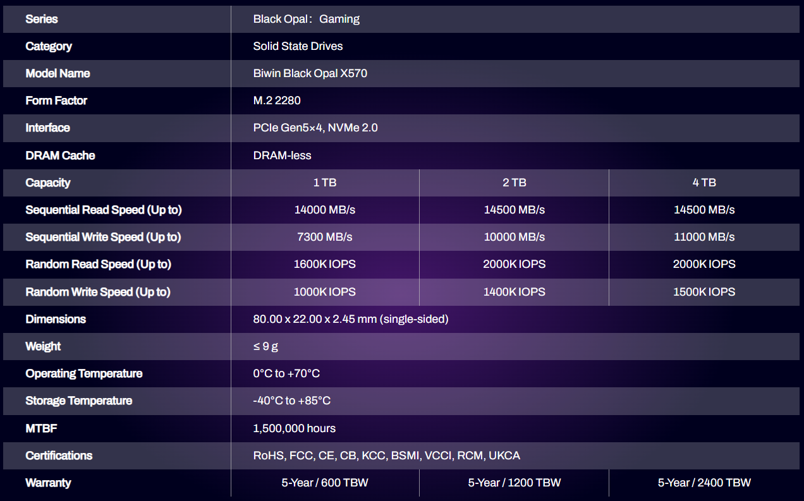This screenshot has width=804, height=501.
Task: Click the 'DRAM Cache' label
Action: pos(60,155)
